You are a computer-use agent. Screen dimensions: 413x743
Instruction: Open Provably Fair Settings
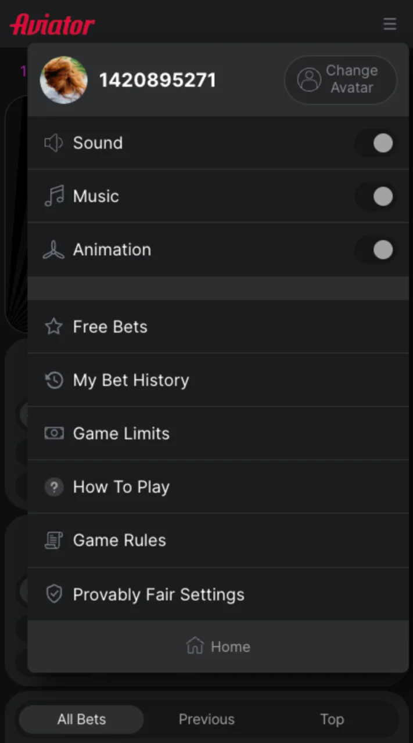tap(158, 594)
